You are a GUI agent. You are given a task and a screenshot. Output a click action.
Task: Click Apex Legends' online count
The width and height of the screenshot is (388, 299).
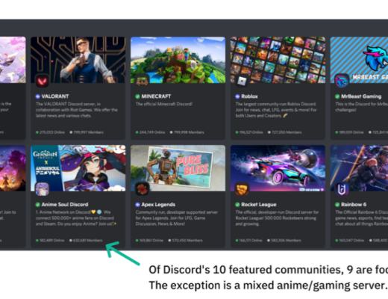pyautogui.click(x=149, y=241)
